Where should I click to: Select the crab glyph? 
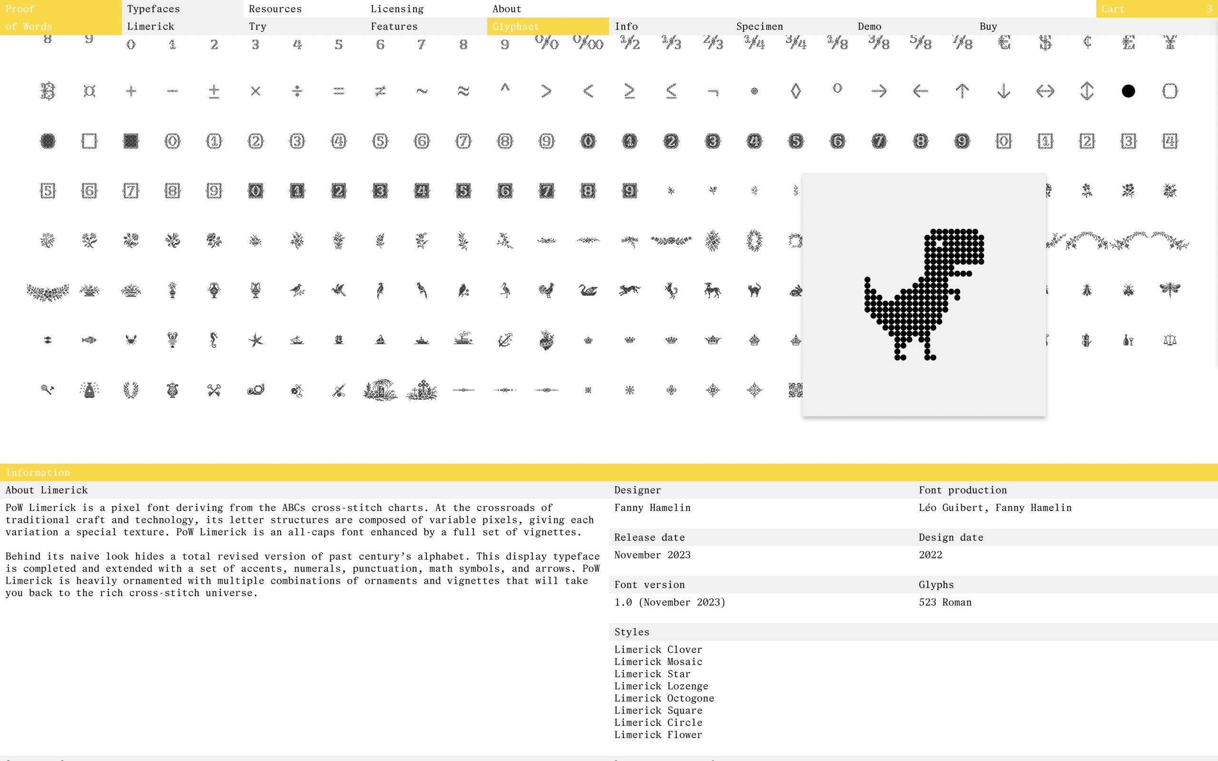tap(130, 340)
